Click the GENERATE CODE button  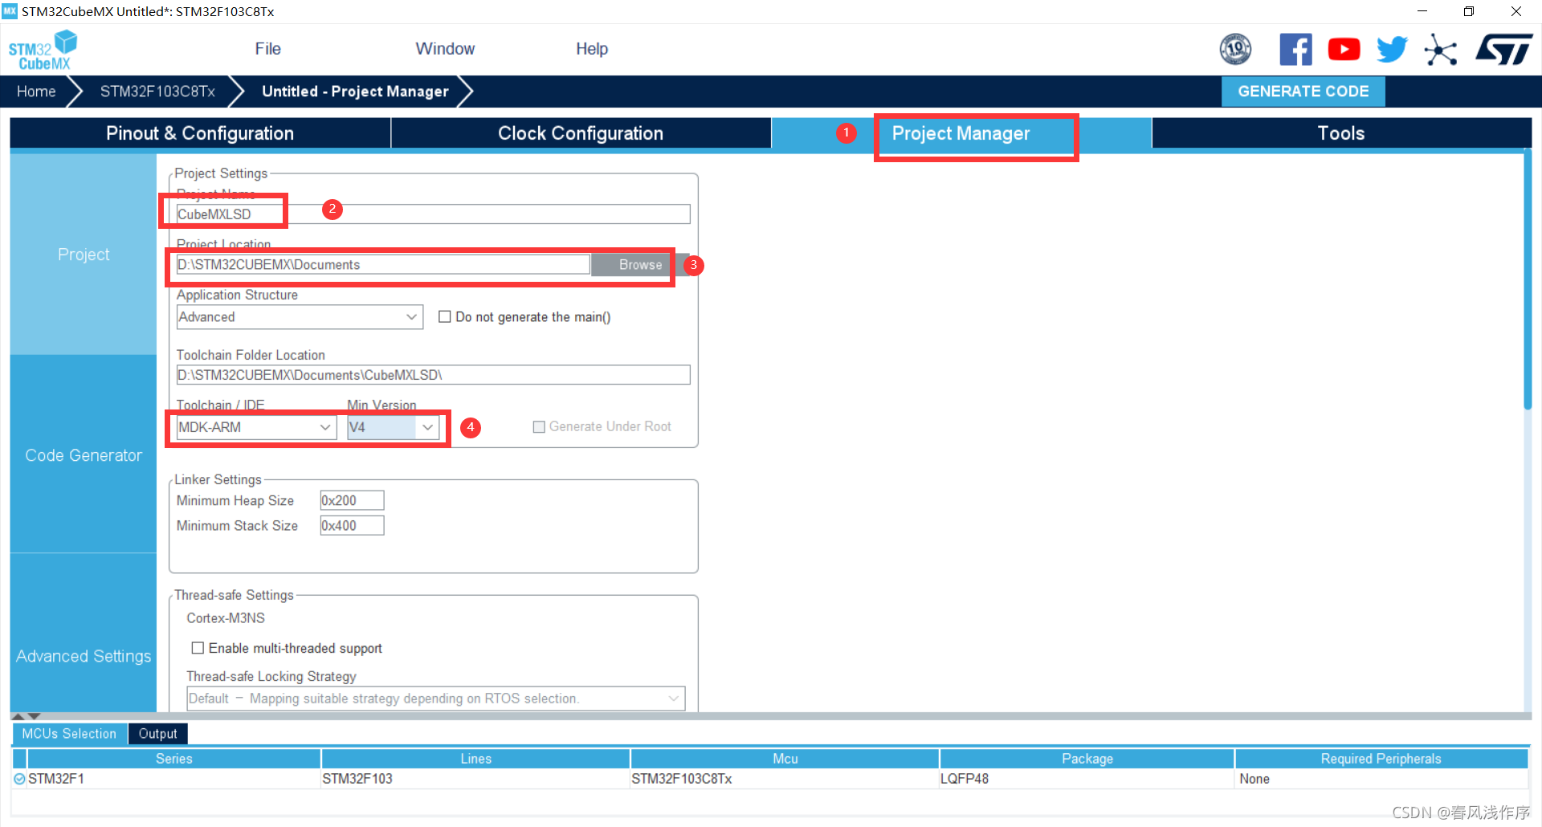click(1303, 92)
